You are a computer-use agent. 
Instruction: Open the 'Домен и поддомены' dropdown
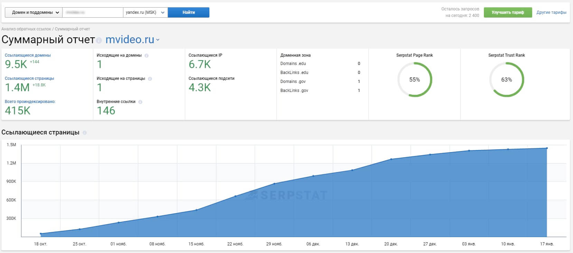tap(34, 12)
